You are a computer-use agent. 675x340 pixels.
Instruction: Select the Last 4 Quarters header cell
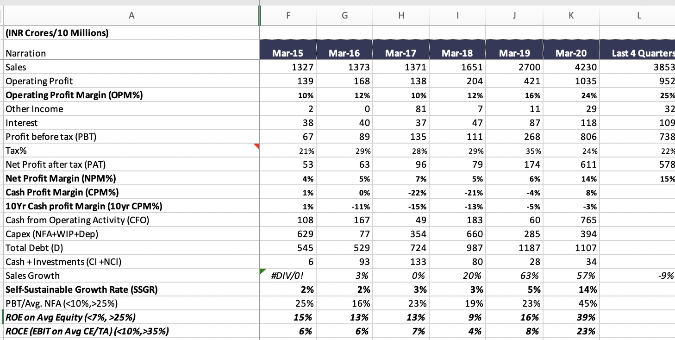coord(638,53)
